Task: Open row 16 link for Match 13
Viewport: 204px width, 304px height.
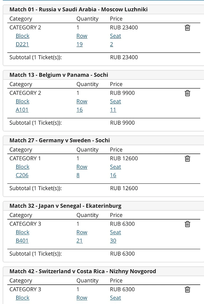Action: 80,110
